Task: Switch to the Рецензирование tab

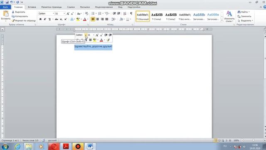Action: [104, 7]
